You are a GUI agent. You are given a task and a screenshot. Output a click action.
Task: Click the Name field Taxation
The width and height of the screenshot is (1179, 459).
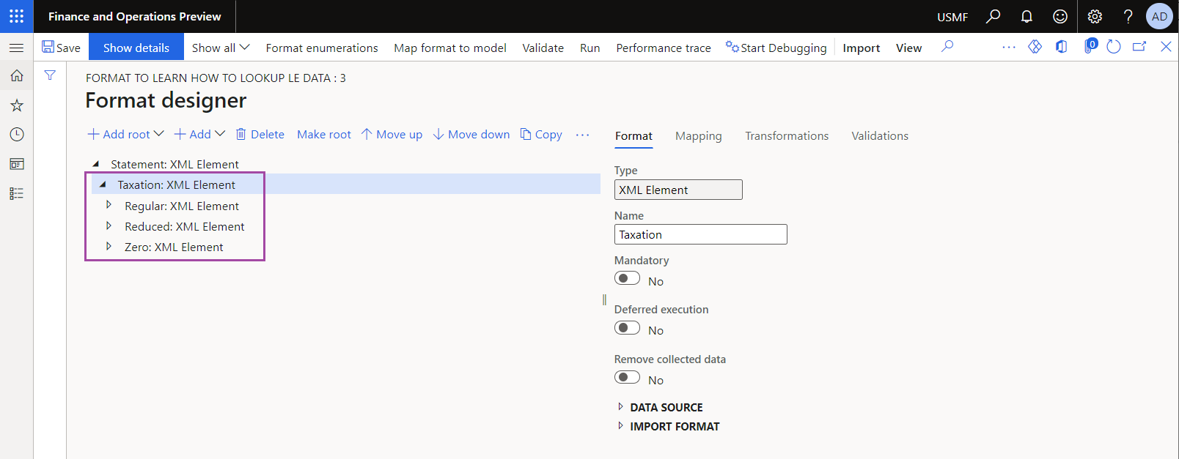(x=700, y=234)
